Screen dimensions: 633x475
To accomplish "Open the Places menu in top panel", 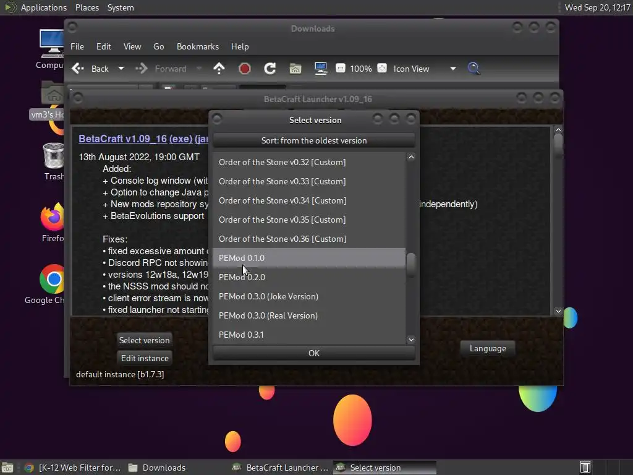I will (x=87, y=7).
